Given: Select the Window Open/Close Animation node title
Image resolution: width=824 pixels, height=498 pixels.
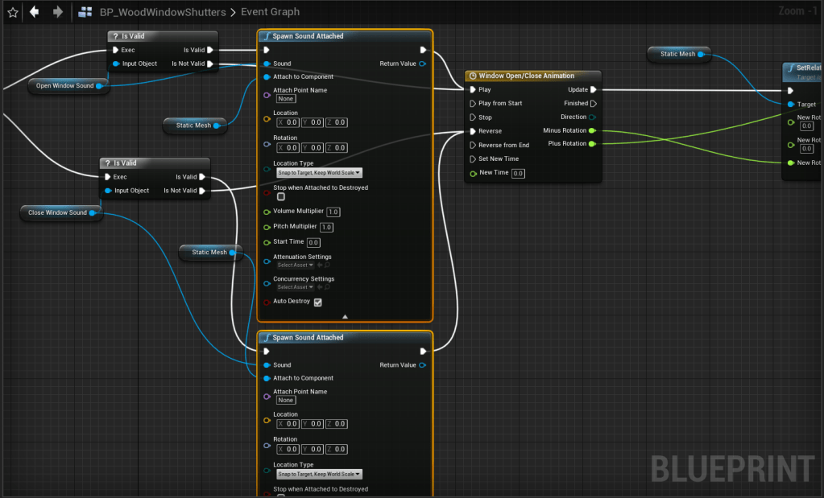Looking at the screenshot, I should coord(527,76).
